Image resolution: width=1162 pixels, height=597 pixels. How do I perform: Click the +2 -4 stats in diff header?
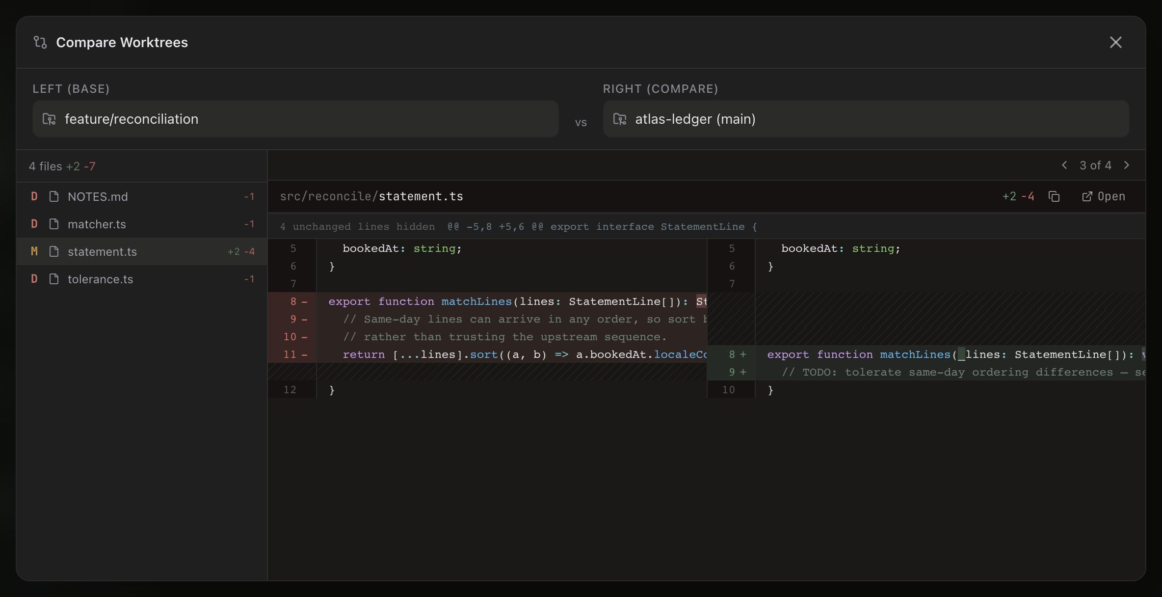coord(1018,196)
